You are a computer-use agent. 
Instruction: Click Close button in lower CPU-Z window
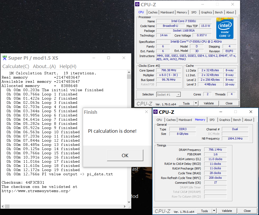coord(247,211)
